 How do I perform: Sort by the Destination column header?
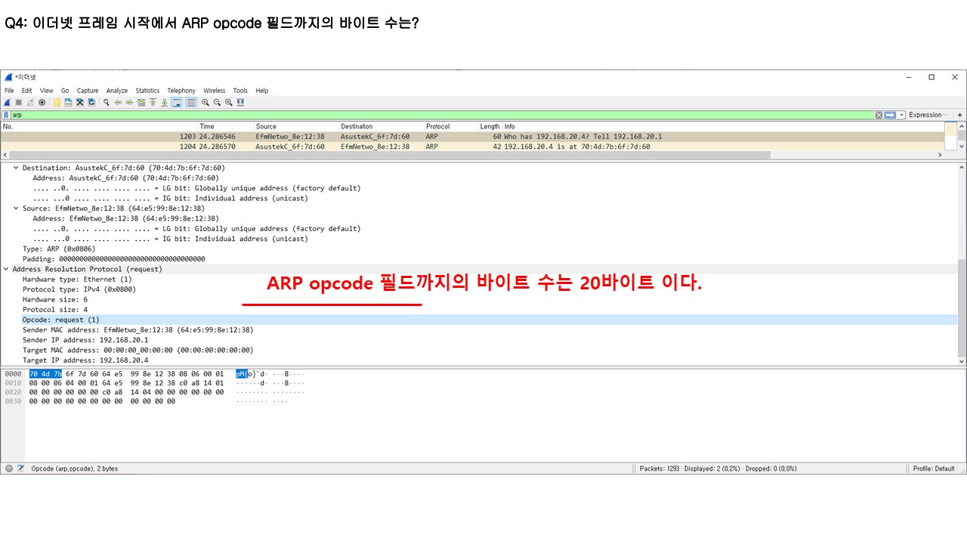pyautogui.click(x=382, y=126)
